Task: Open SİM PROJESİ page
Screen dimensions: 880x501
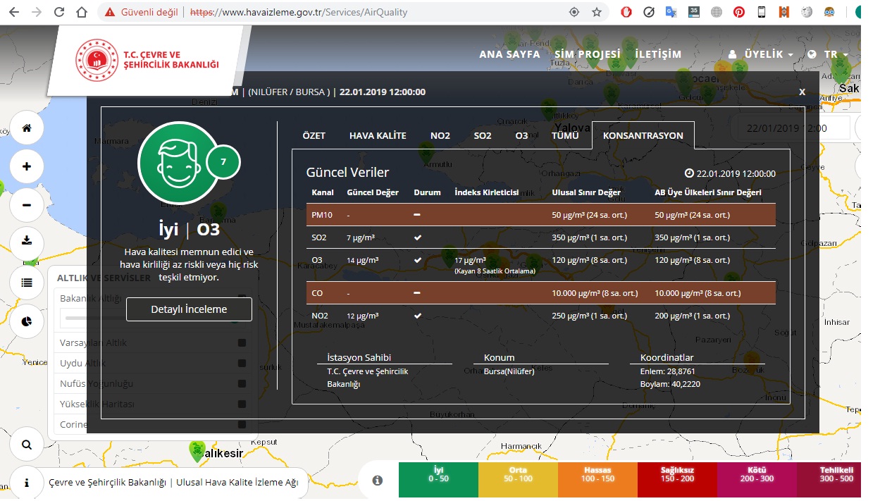Action: tap(588, 54)
